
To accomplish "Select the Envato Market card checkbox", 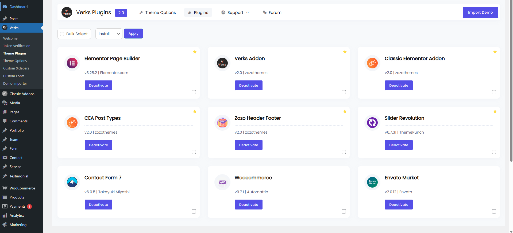I will 494,211.
